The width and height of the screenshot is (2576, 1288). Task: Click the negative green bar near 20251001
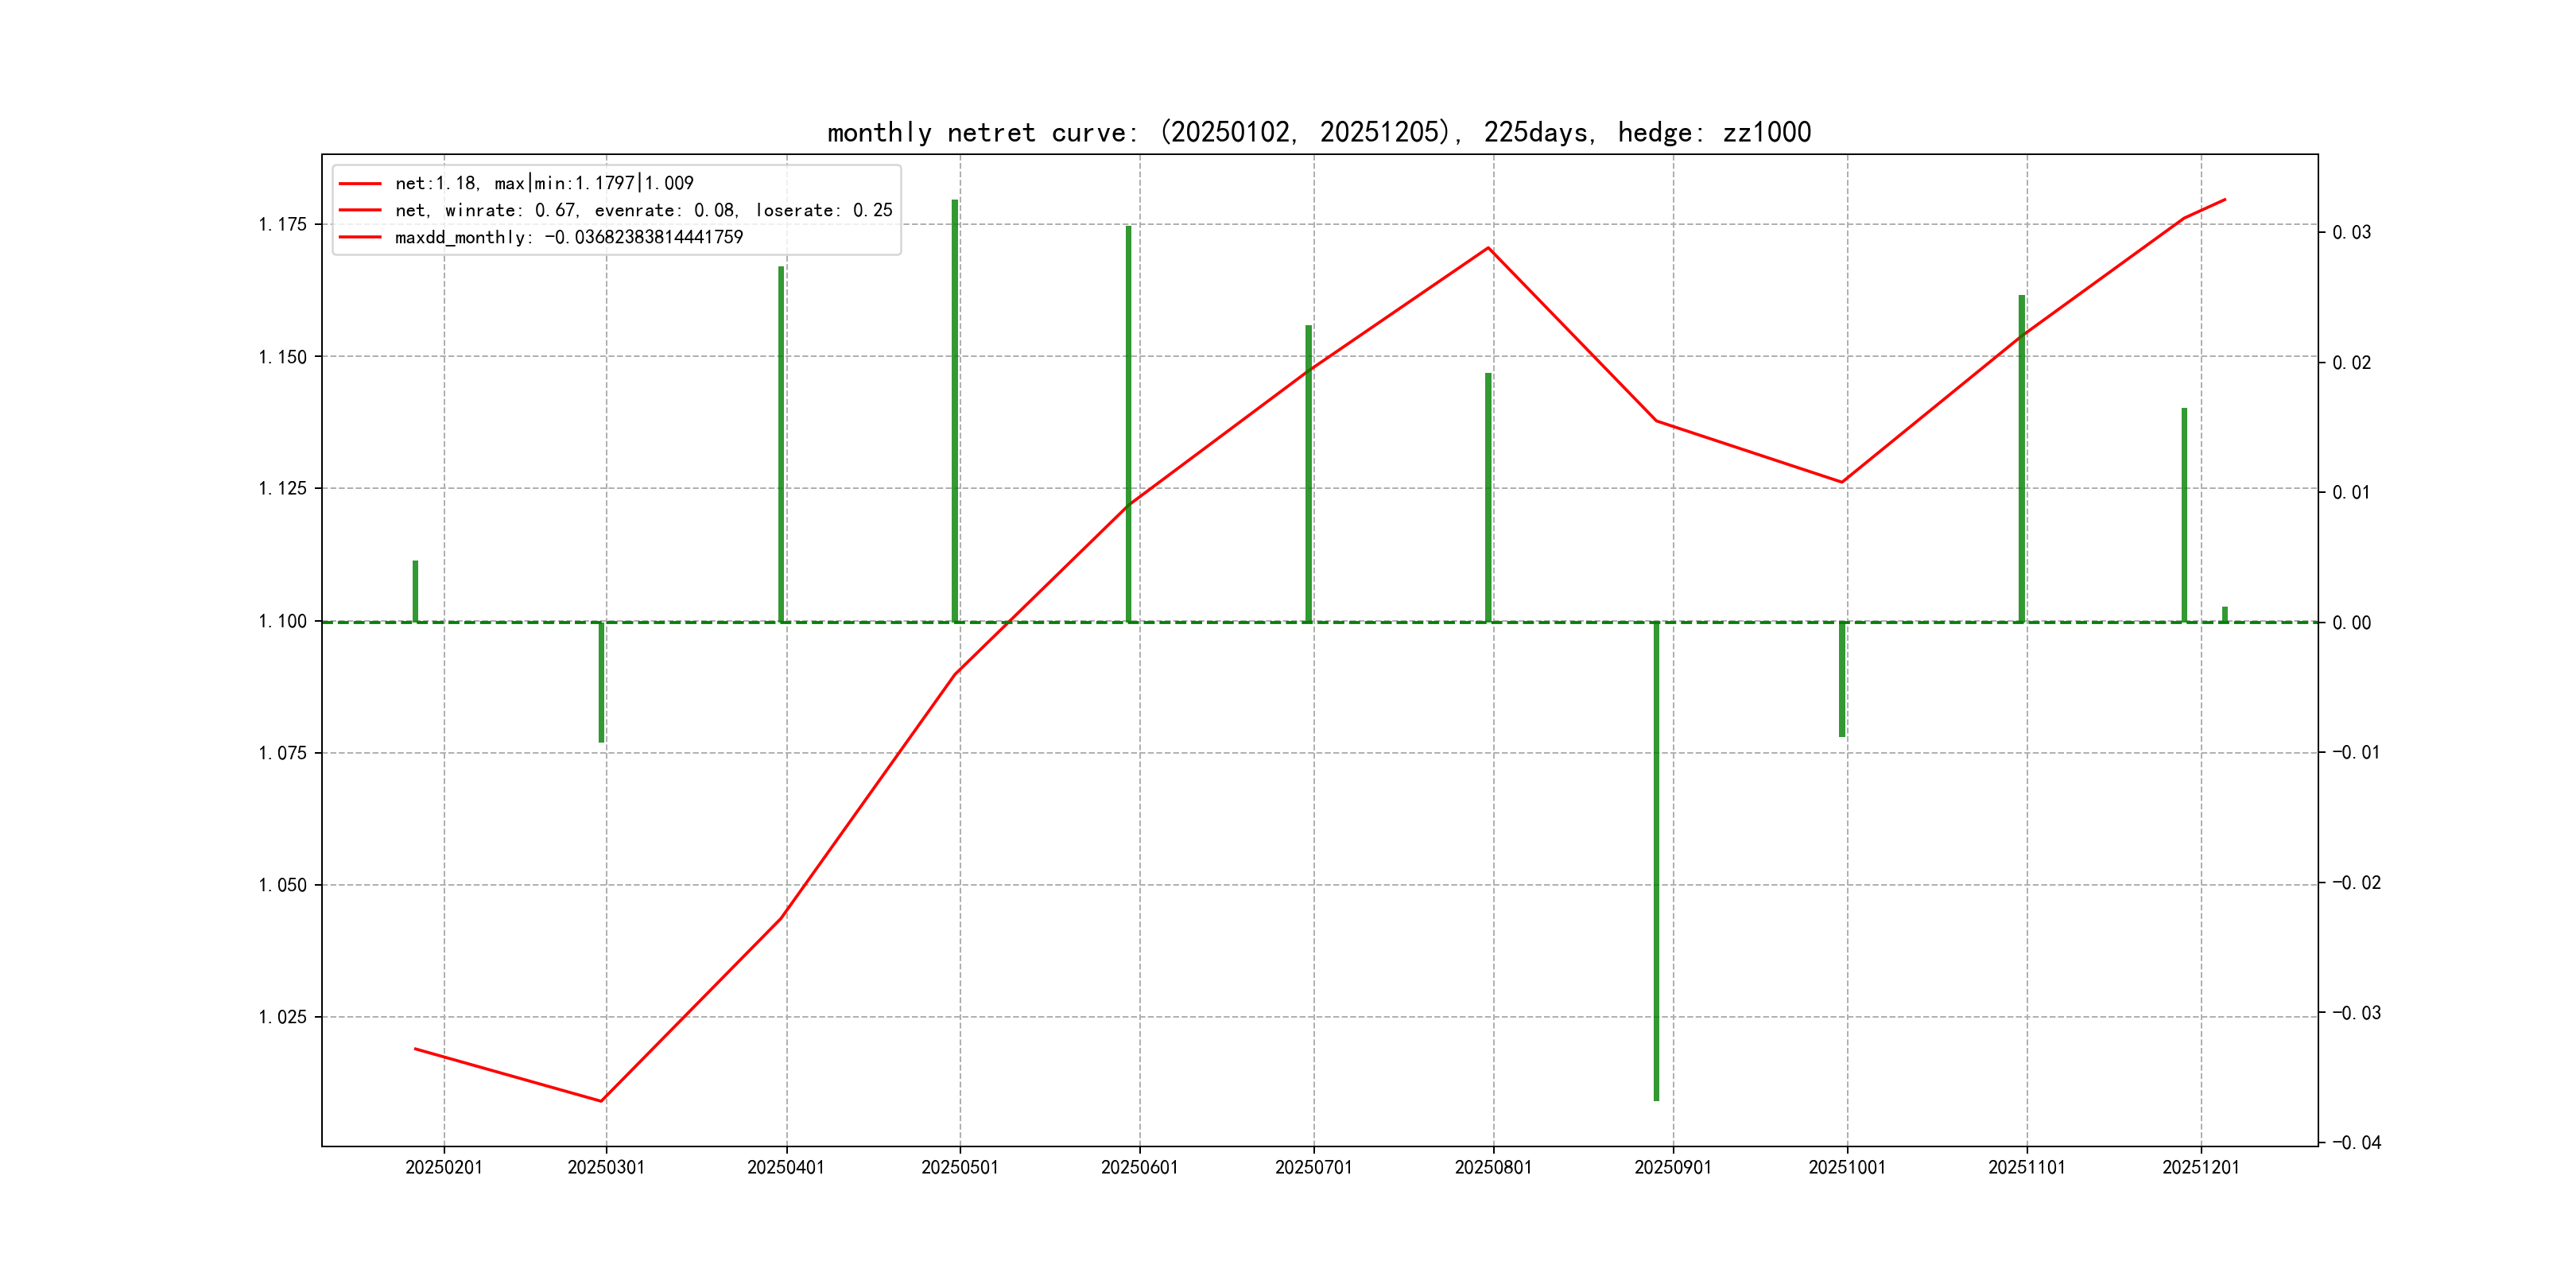coord(1842,679)
